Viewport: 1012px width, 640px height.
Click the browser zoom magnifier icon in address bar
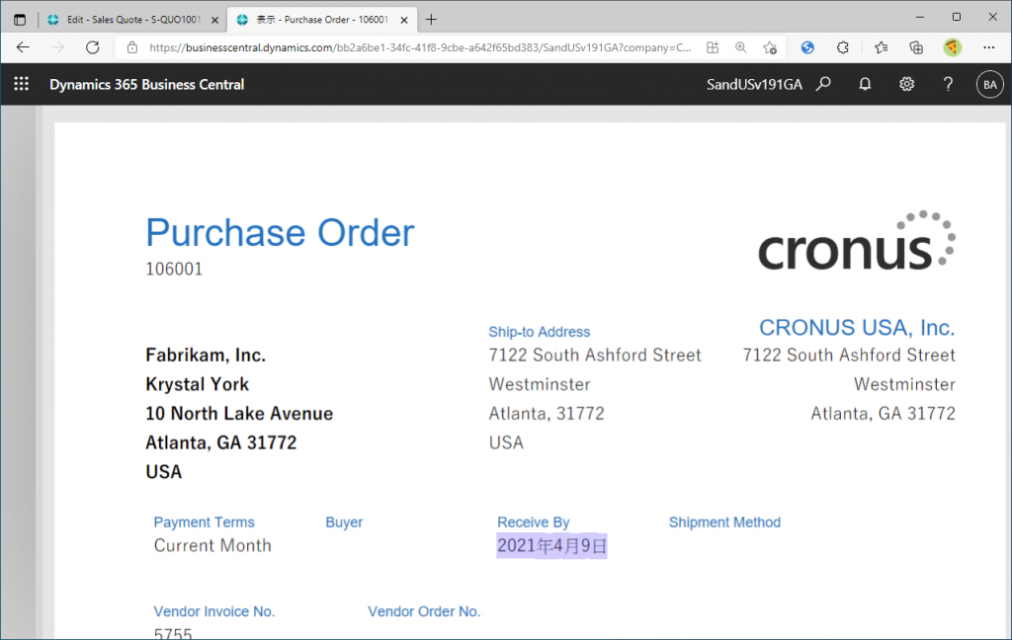[741, 47]
